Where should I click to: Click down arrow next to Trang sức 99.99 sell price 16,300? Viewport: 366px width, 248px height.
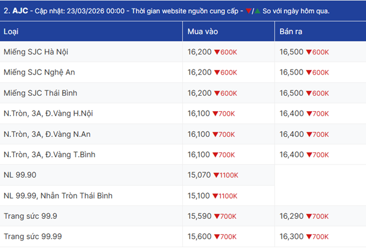pyautogui.click(x=309, y=237)
